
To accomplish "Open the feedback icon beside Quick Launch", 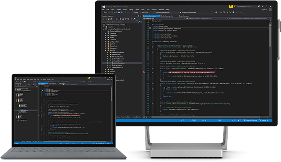I will [234, 6].
